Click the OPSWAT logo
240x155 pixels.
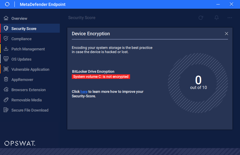pyautogui.click(x=20, y=143)
